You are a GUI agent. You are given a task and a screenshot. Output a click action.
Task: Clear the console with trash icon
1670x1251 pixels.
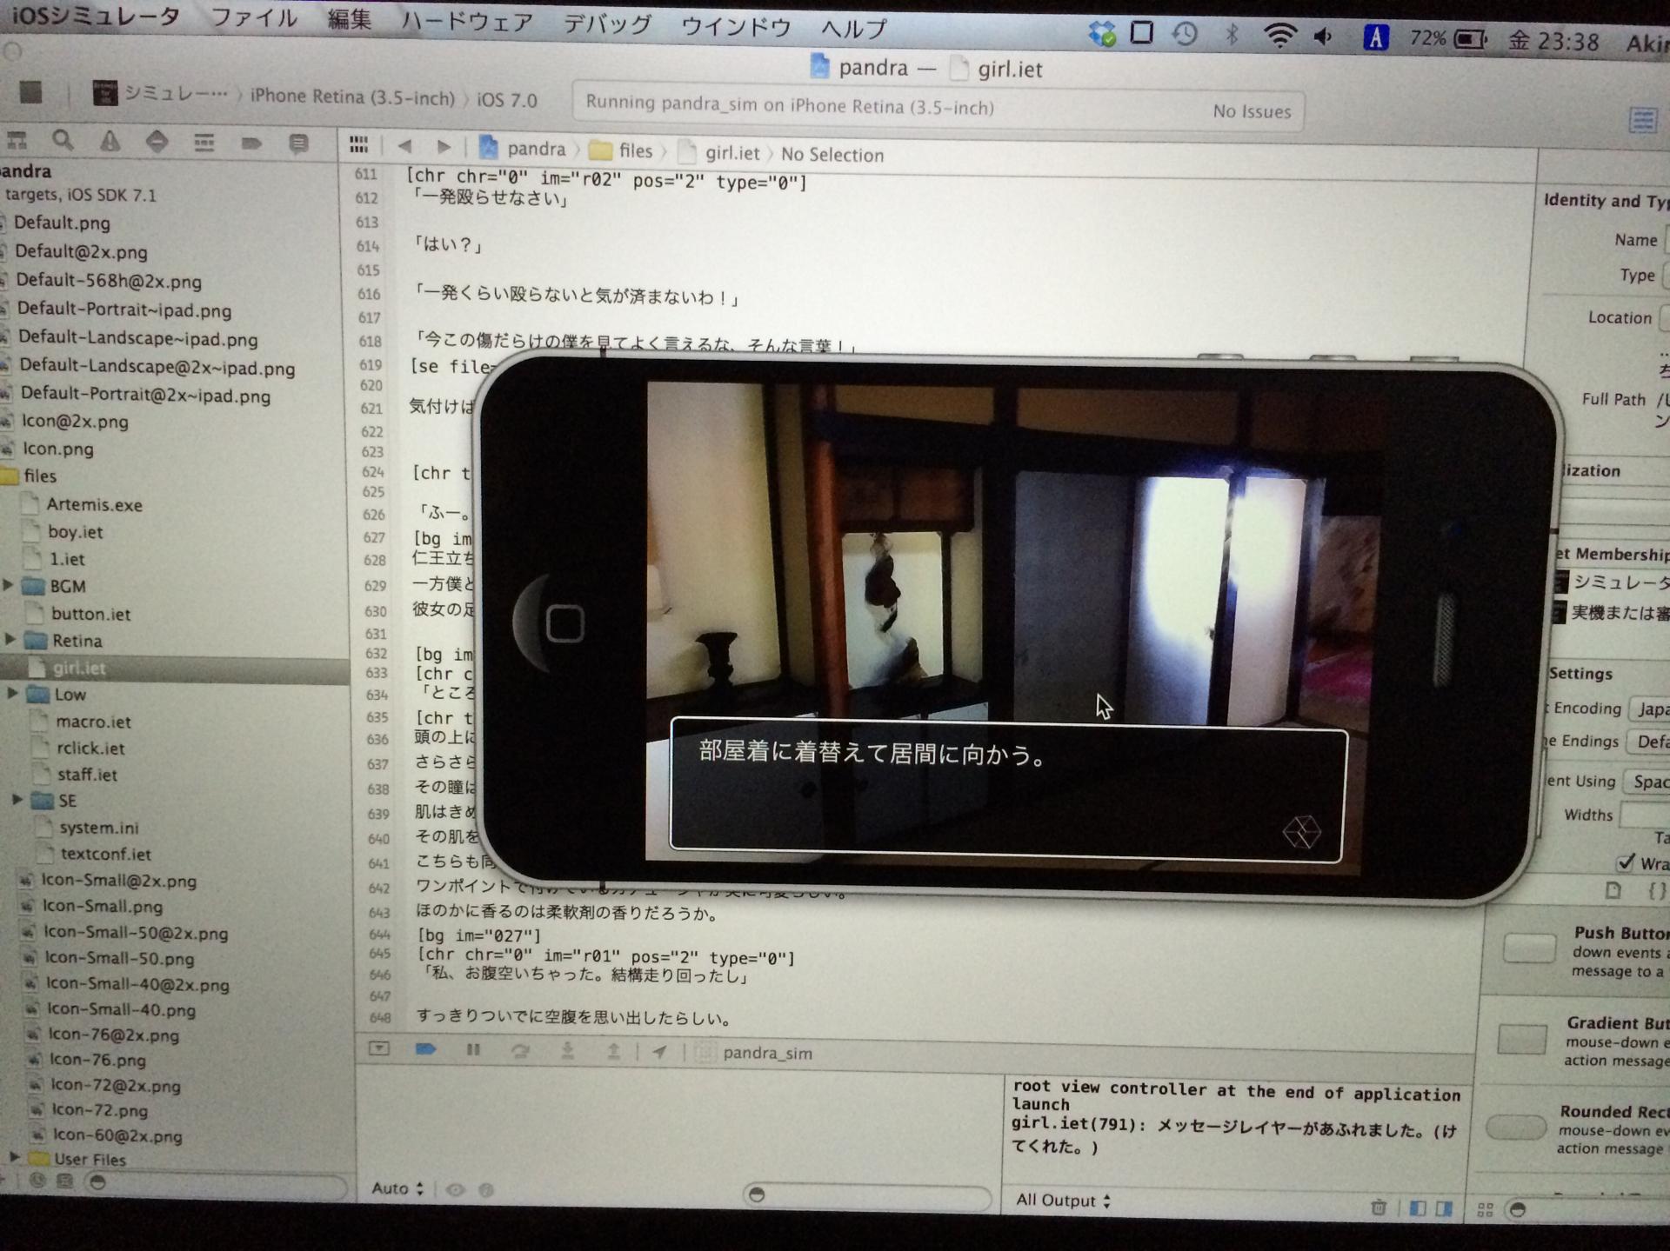tap(1379, 1207)
